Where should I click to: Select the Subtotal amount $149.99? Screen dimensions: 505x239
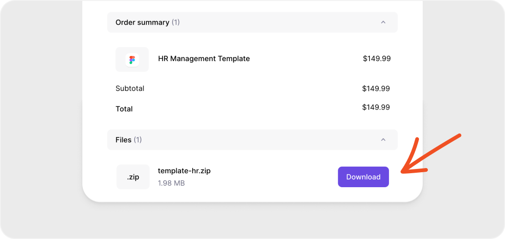tap(376, 88)
